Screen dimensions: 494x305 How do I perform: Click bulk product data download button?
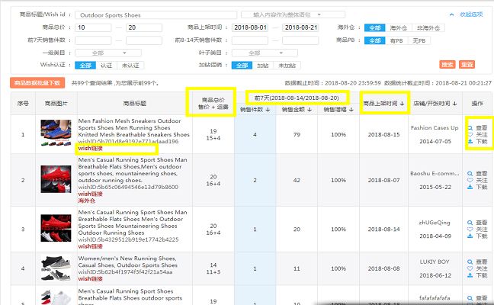(37, 83)
